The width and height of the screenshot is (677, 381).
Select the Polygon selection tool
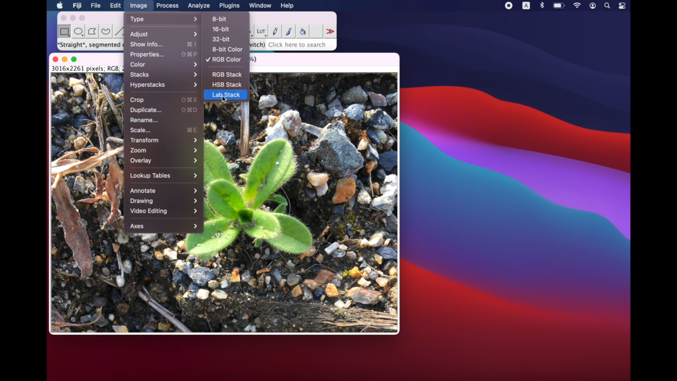pyautogui.click(x=92, y=32)
